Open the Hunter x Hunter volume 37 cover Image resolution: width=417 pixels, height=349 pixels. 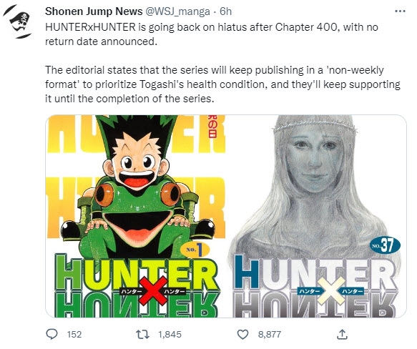(316, 216)
